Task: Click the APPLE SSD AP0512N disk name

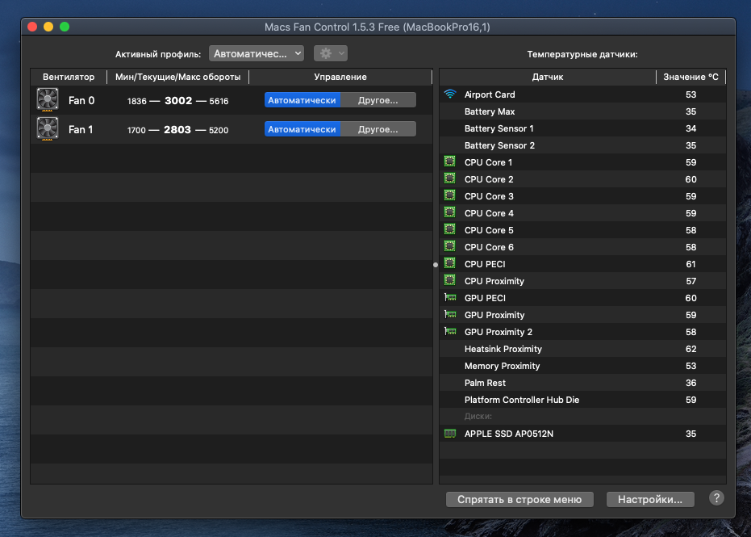Action: tap(509, 434)
